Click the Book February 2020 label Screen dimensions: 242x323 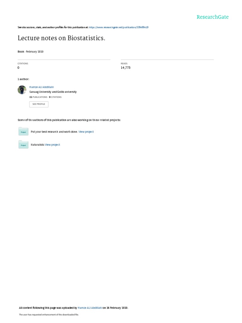31,51
